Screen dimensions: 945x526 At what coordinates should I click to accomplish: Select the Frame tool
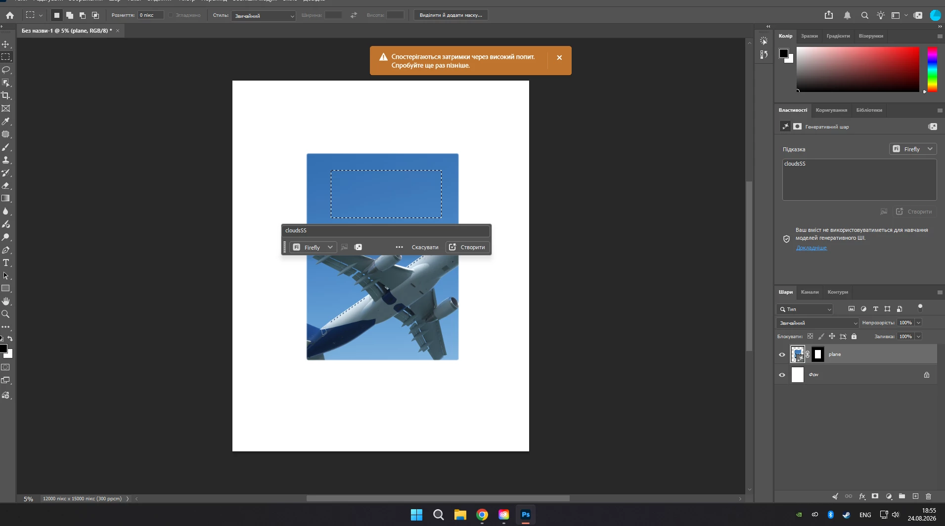coord(6,108)
